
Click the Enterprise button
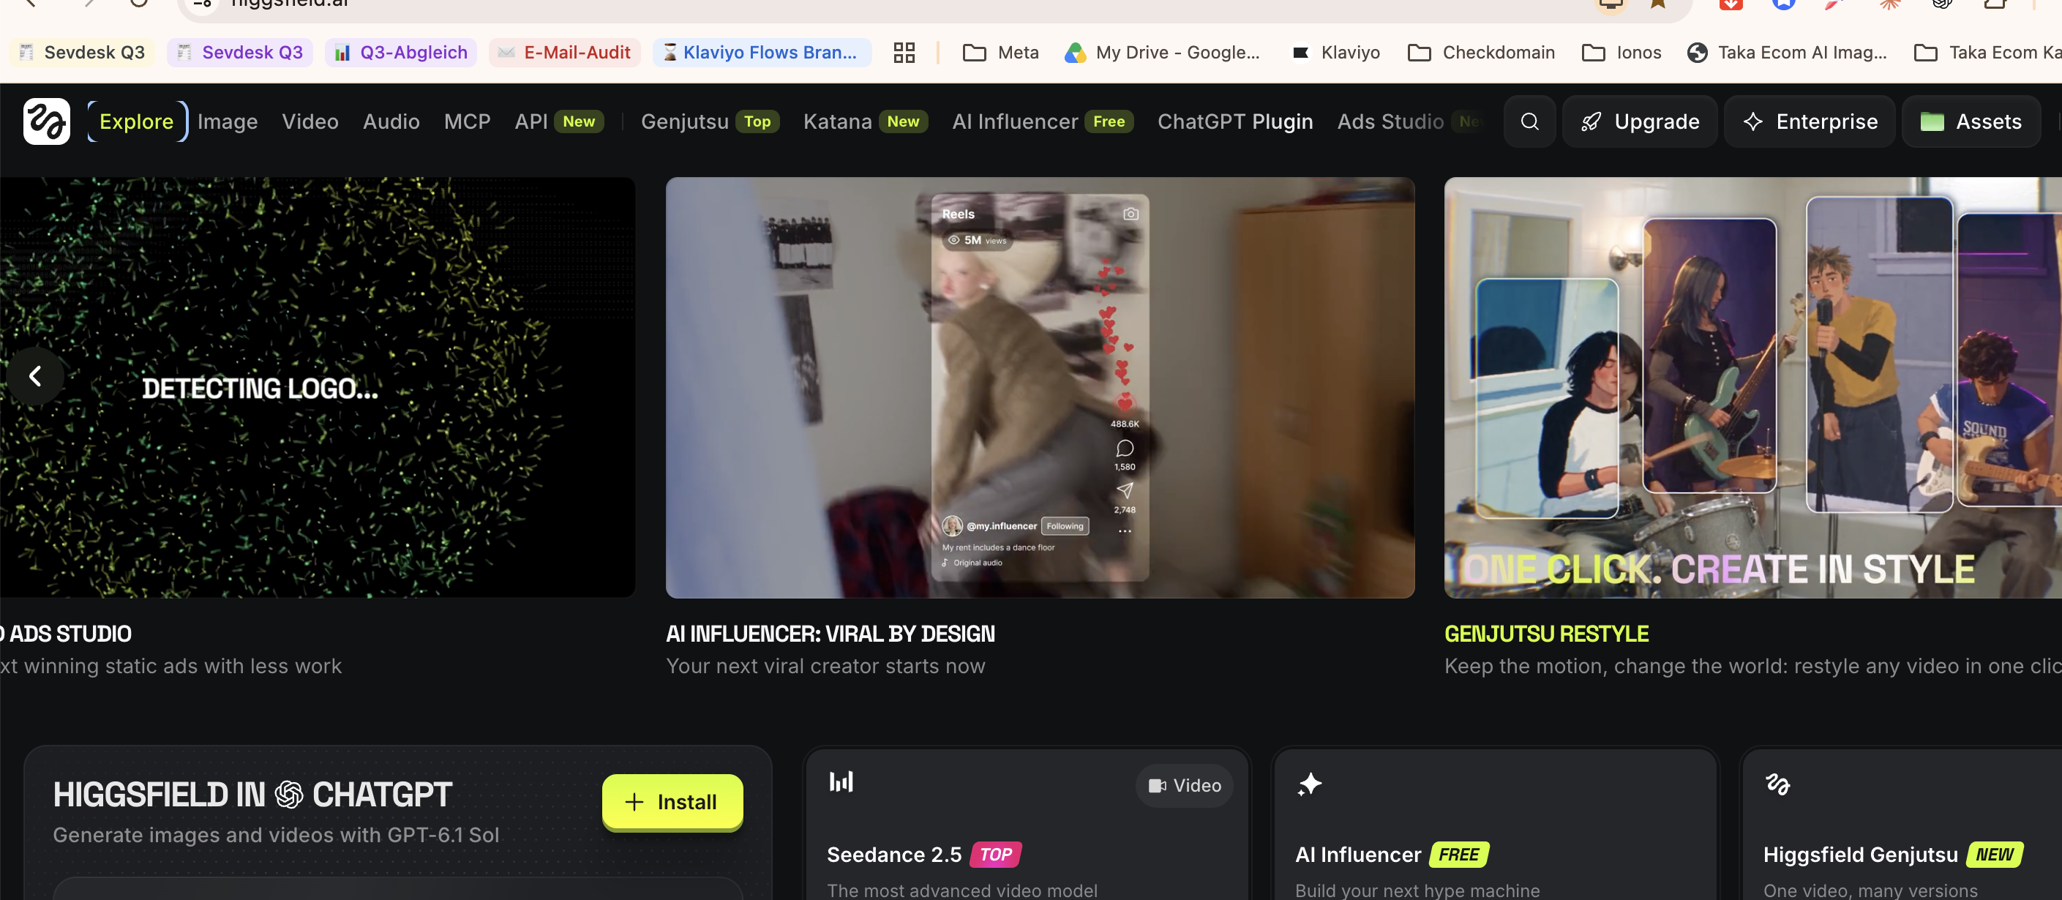coord(1809,121)
